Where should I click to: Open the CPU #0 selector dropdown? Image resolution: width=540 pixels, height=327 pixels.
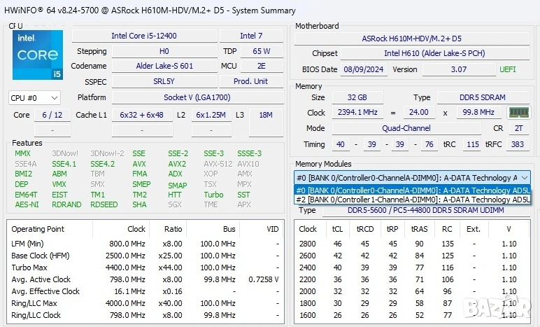[34, 98]
